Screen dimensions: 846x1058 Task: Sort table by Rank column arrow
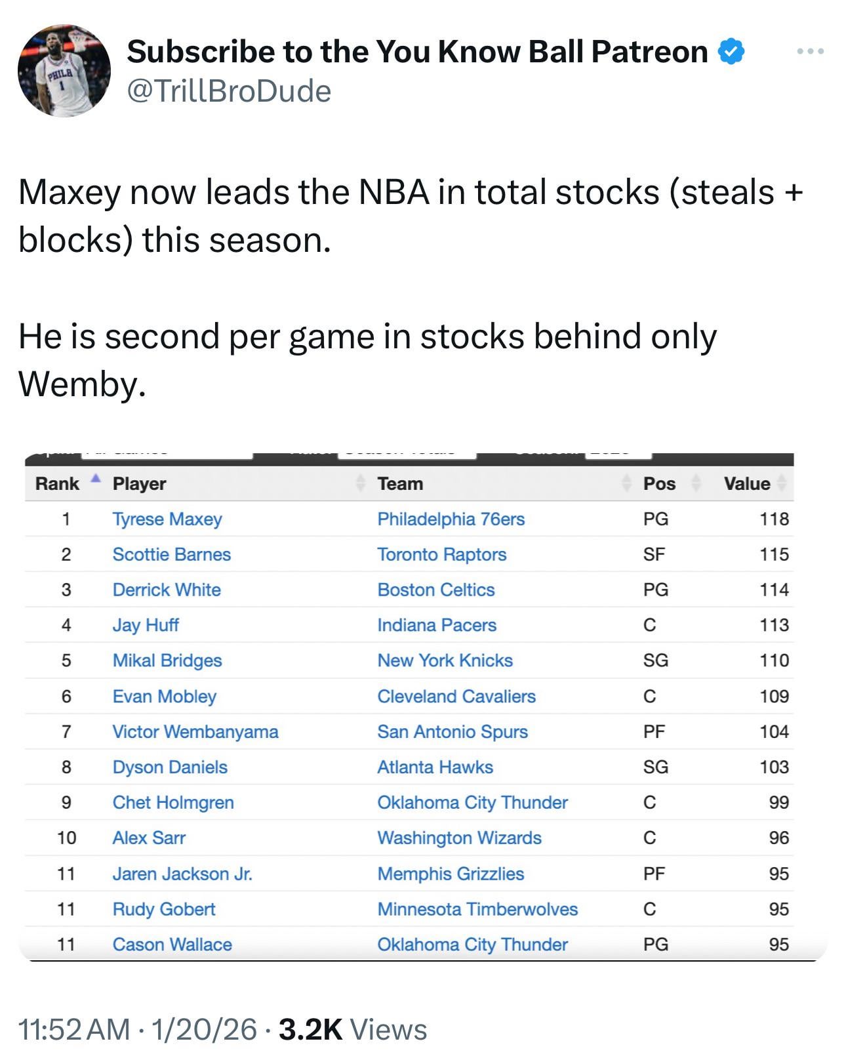(x=96, y=478)
